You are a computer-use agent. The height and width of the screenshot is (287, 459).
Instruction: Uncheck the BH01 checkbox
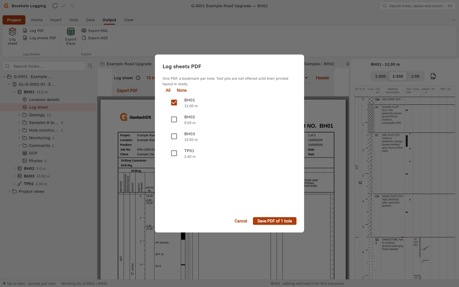click(x=174, y=102)
